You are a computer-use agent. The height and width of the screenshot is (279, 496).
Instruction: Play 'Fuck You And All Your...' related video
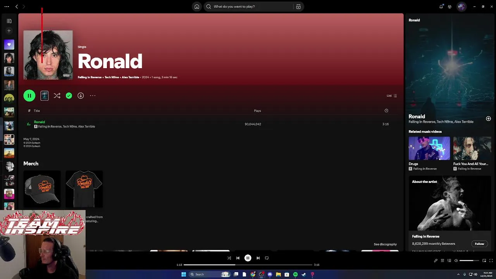click(x=472, y=148)
